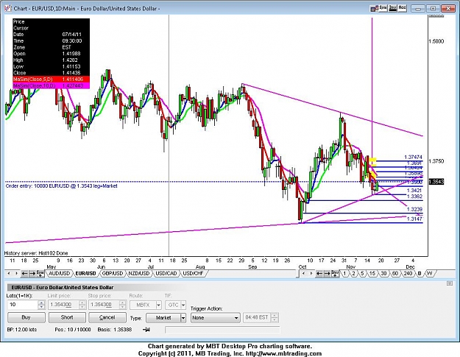Increase trigger time with stepper arrows
Image resolution: width=460 pixels, height=357 pixels.
(x=275, y=317)
